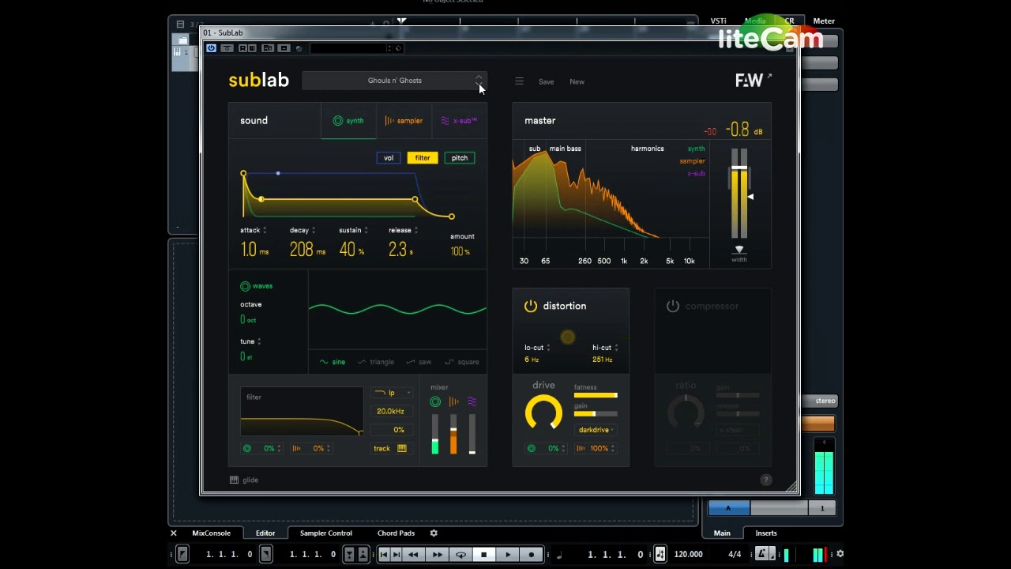The image size is (1011, 569).
Task: Open the Chord Pads tab
Action: pos(396,533)
